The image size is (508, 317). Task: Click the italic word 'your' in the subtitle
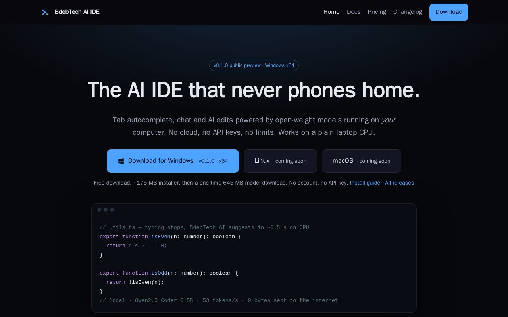click(x=388, y=120)
